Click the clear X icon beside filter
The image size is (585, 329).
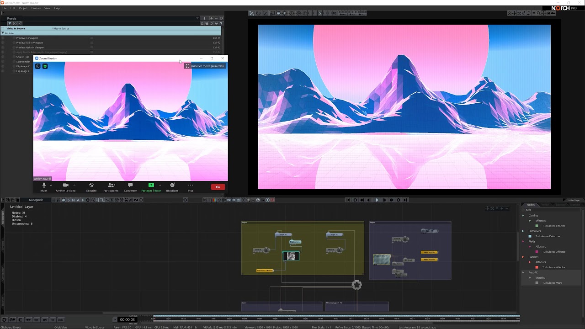tap(20, 23)
